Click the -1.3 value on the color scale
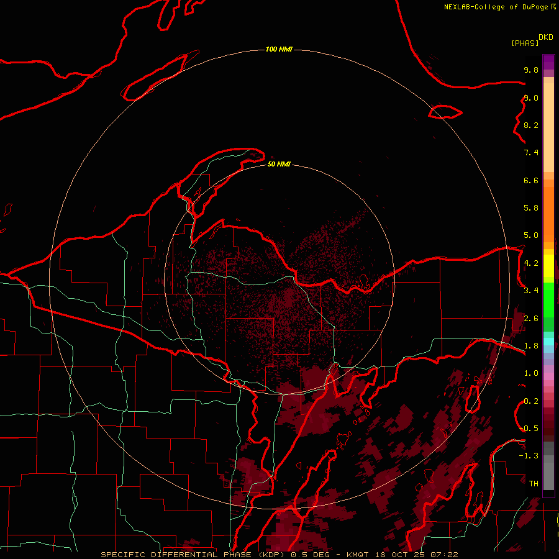Image resolution: width=559 pixels, height=559 pixels. (x=529, y=456)
